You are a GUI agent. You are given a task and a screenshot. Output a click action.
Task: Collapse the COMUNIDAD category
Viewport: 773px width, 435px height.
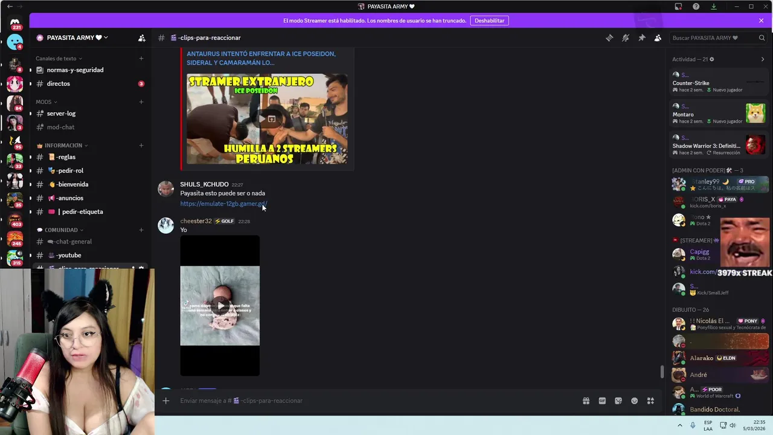pos(60,230)
